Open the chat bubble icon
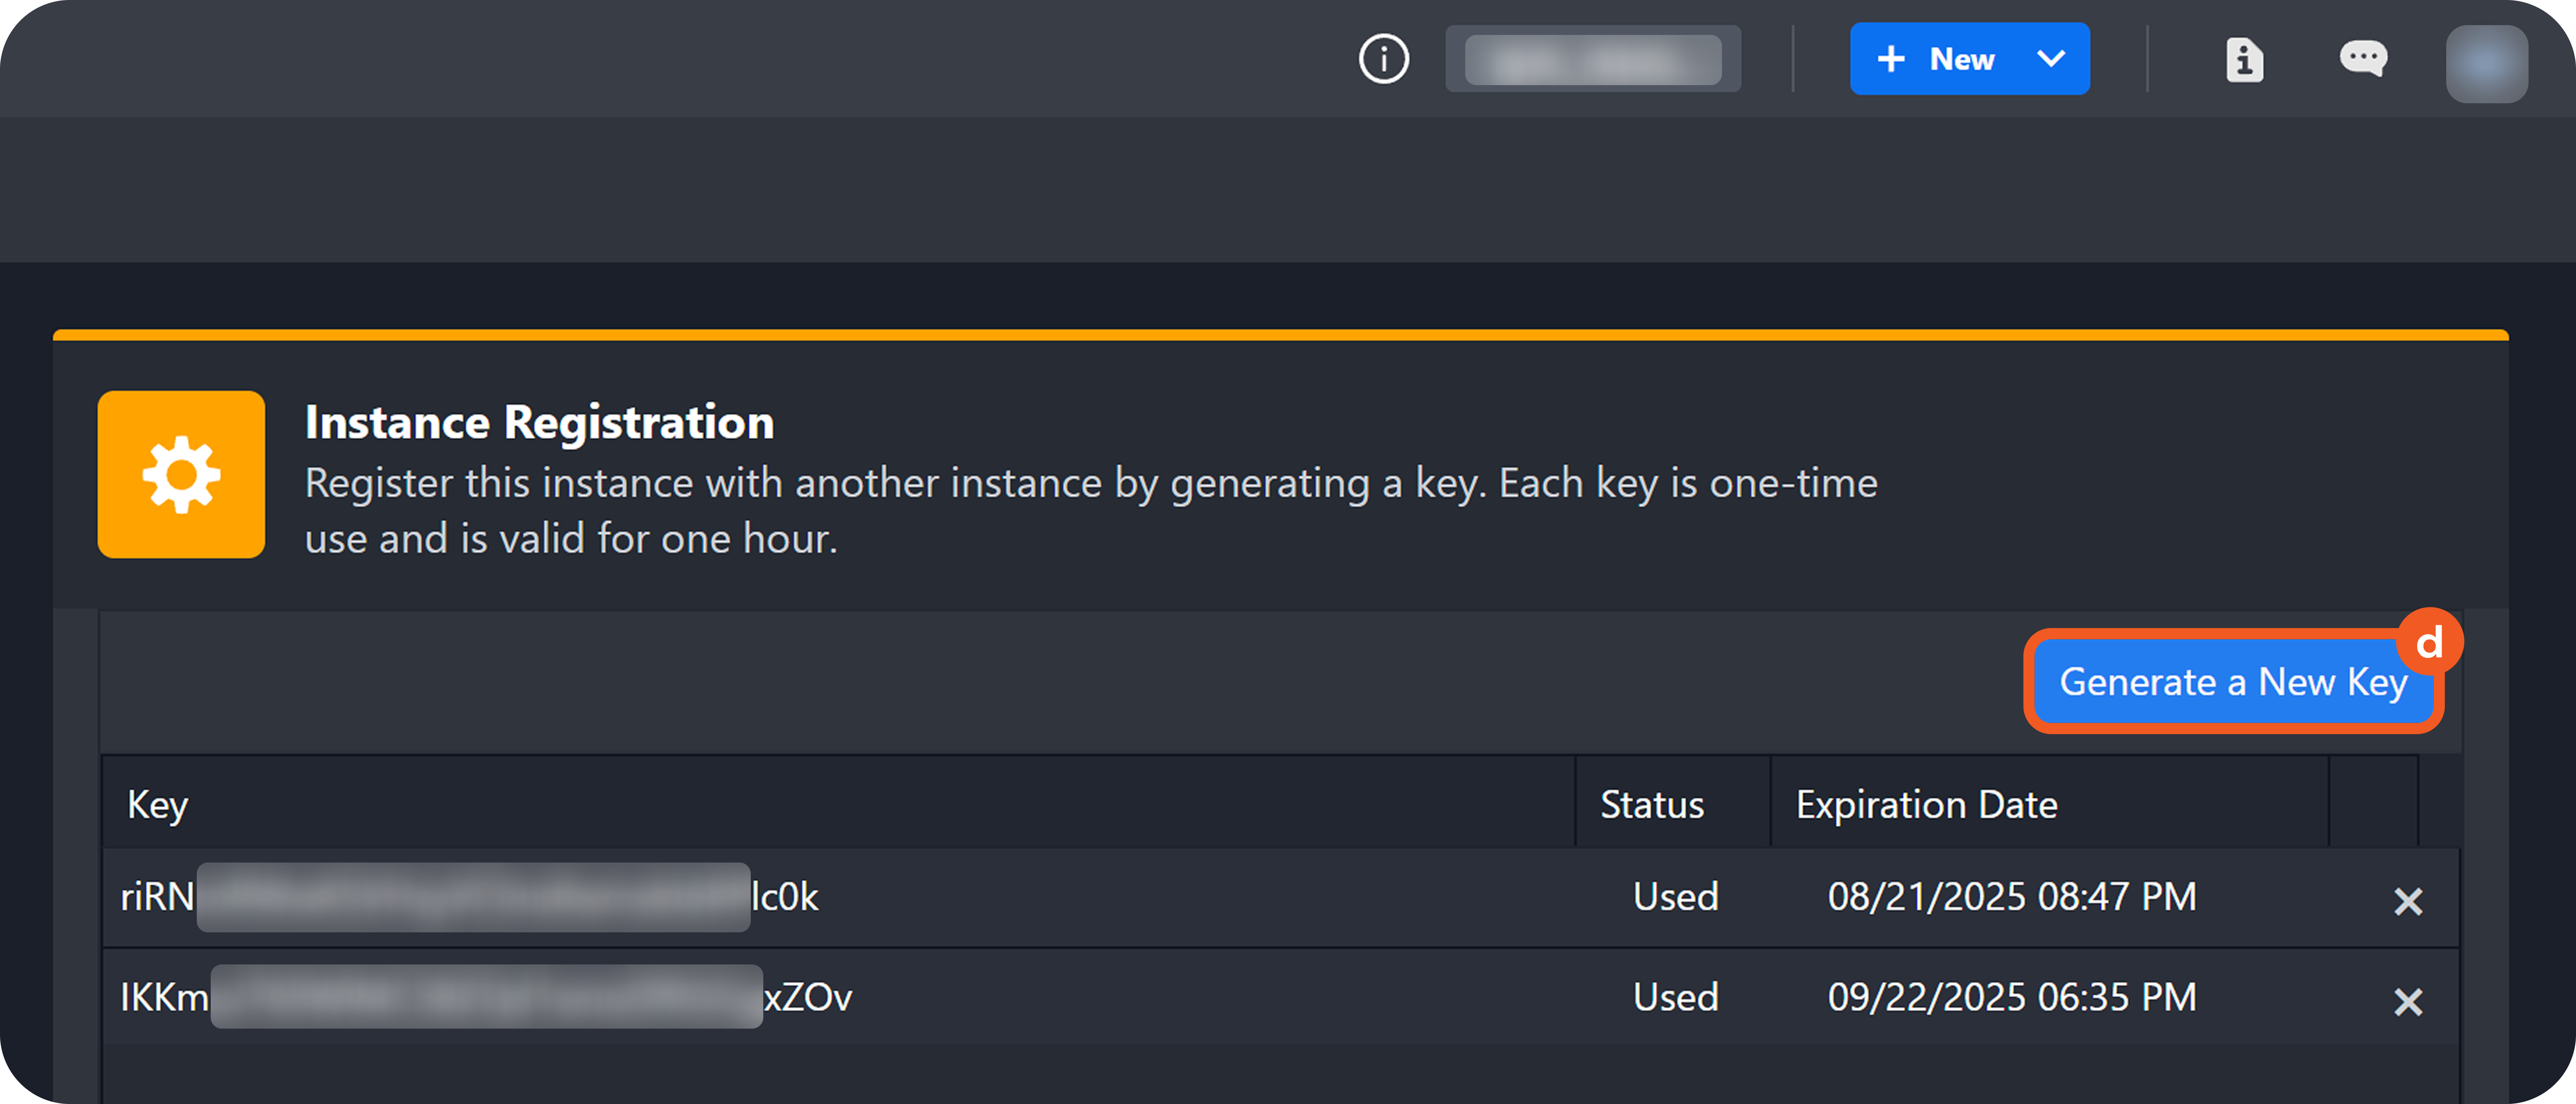The height and width of the screenshot is (1104, 2576). tap(2362, 58)
